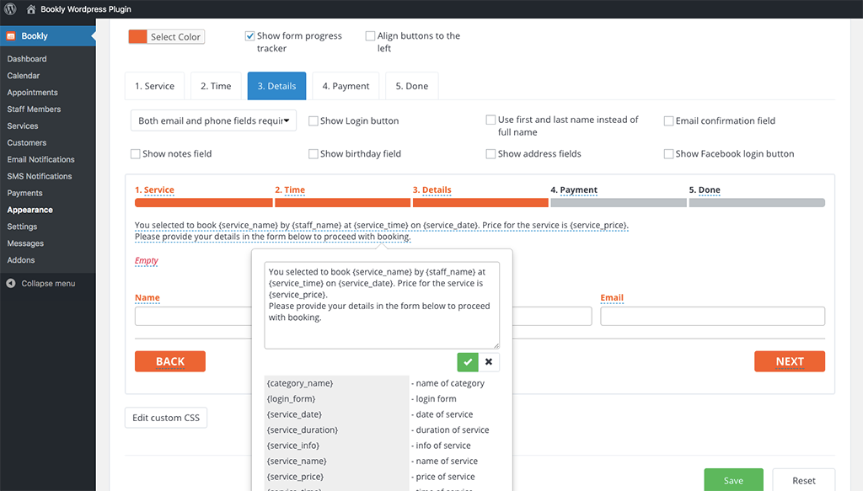
Task: Switch to the 2. Time tab
Action: click(216, 86)
